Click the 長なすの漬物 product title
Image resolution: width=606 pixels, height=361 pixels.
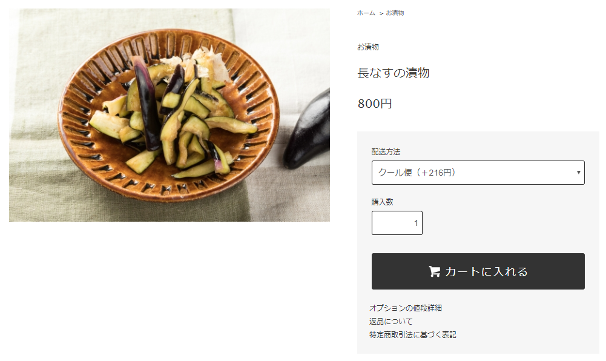point(394,73)
